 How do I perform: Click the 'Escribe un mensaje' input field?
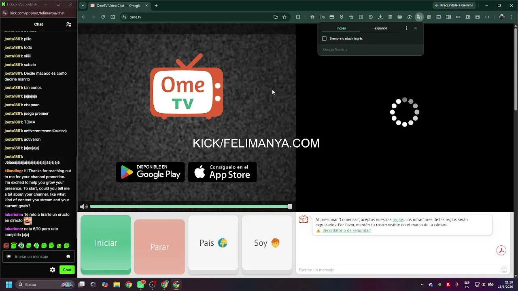tap(399, 270)
